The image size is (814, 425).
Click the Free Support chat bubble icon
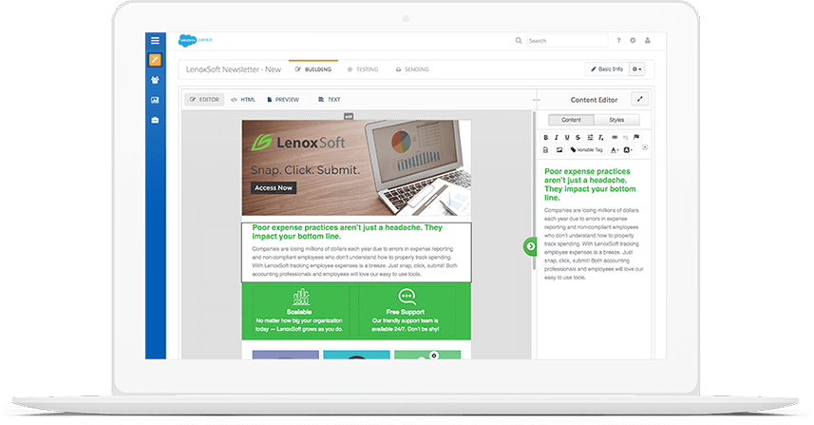pos(407,297)
